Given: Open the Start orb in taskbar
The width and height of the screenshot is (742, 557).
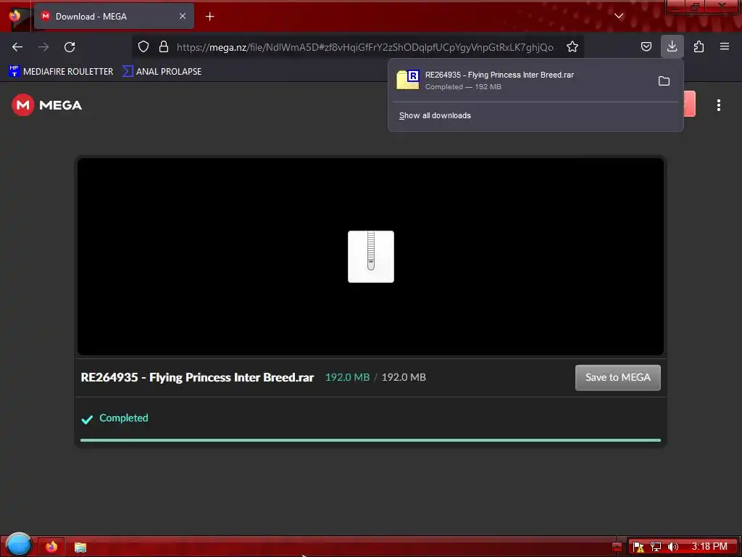Looking at the screenshot, I should (19, 545).
